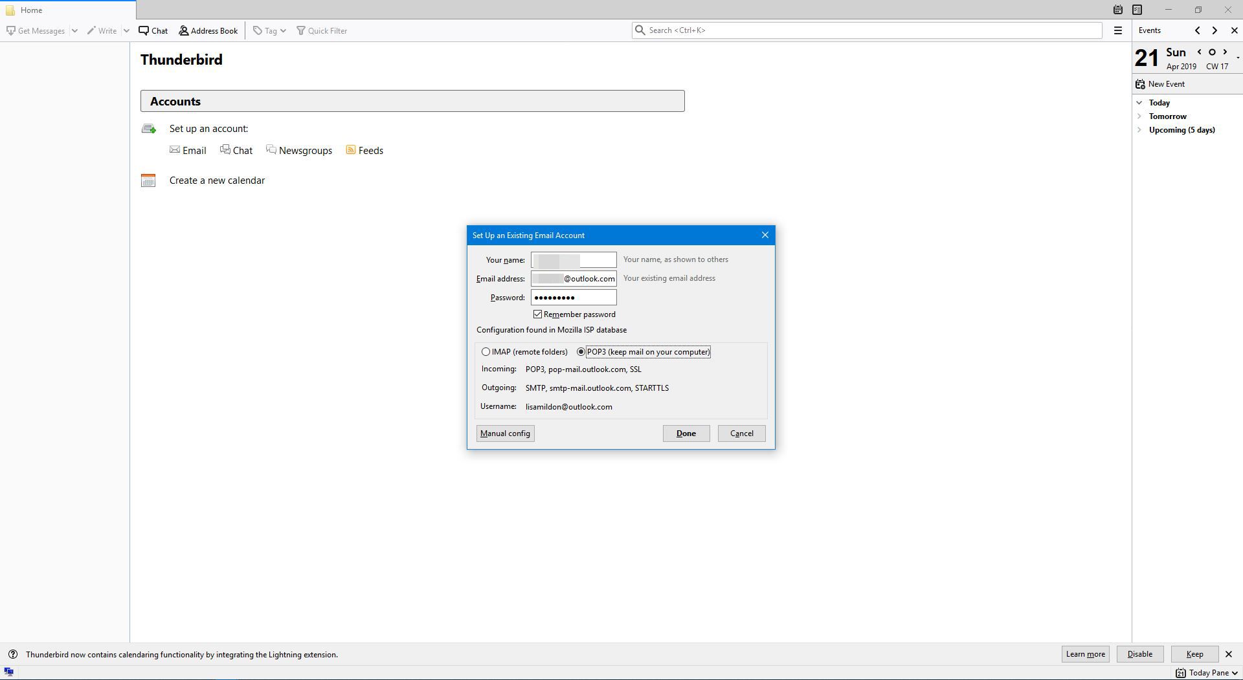Click New Event in the today pane
Viewport: 1243px width, 680px height.
[1160, 84]
